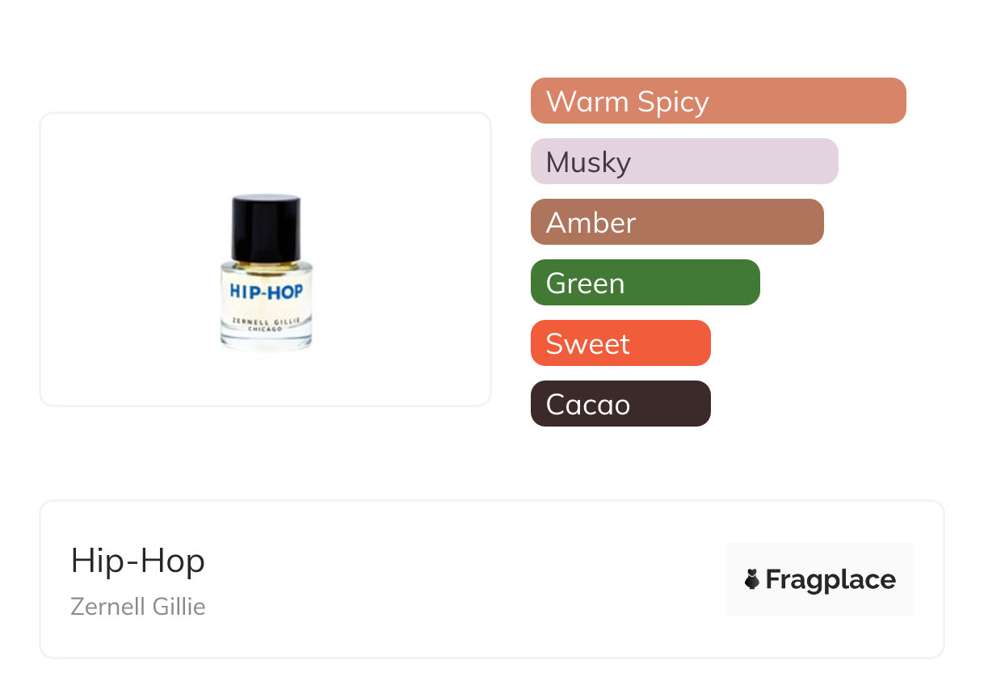Open the Hip-Hop perfume title
The image size is (984, 698).
[138, 561]
